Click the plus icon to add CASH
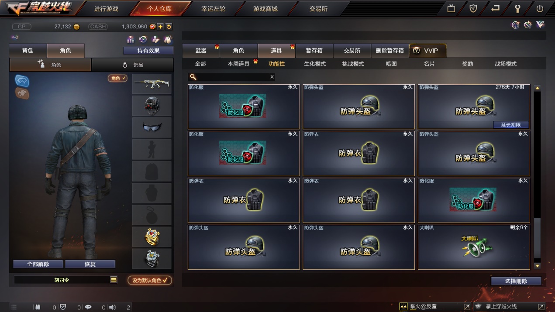 [x=160, y=27]
